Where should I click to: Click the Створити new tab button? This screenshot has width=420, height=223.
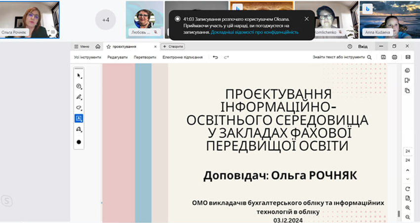pos(173,46)
